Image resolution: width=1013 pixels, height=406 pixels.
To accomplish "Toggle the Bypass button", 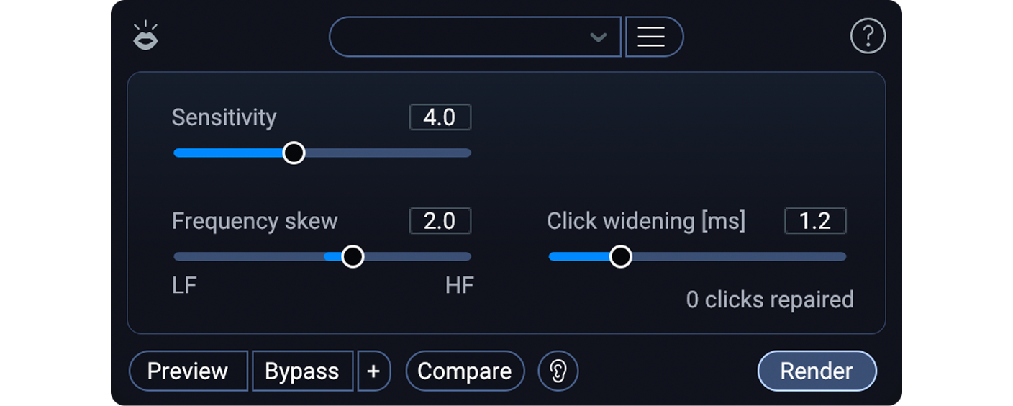I will coord(302,371).
